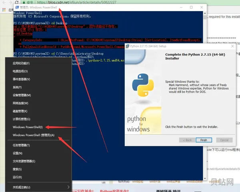The height and width of the screenshot is (192, 240).
Task: Click 'Click the Finish button to exit' text
Action: click(x=192, y=127)
